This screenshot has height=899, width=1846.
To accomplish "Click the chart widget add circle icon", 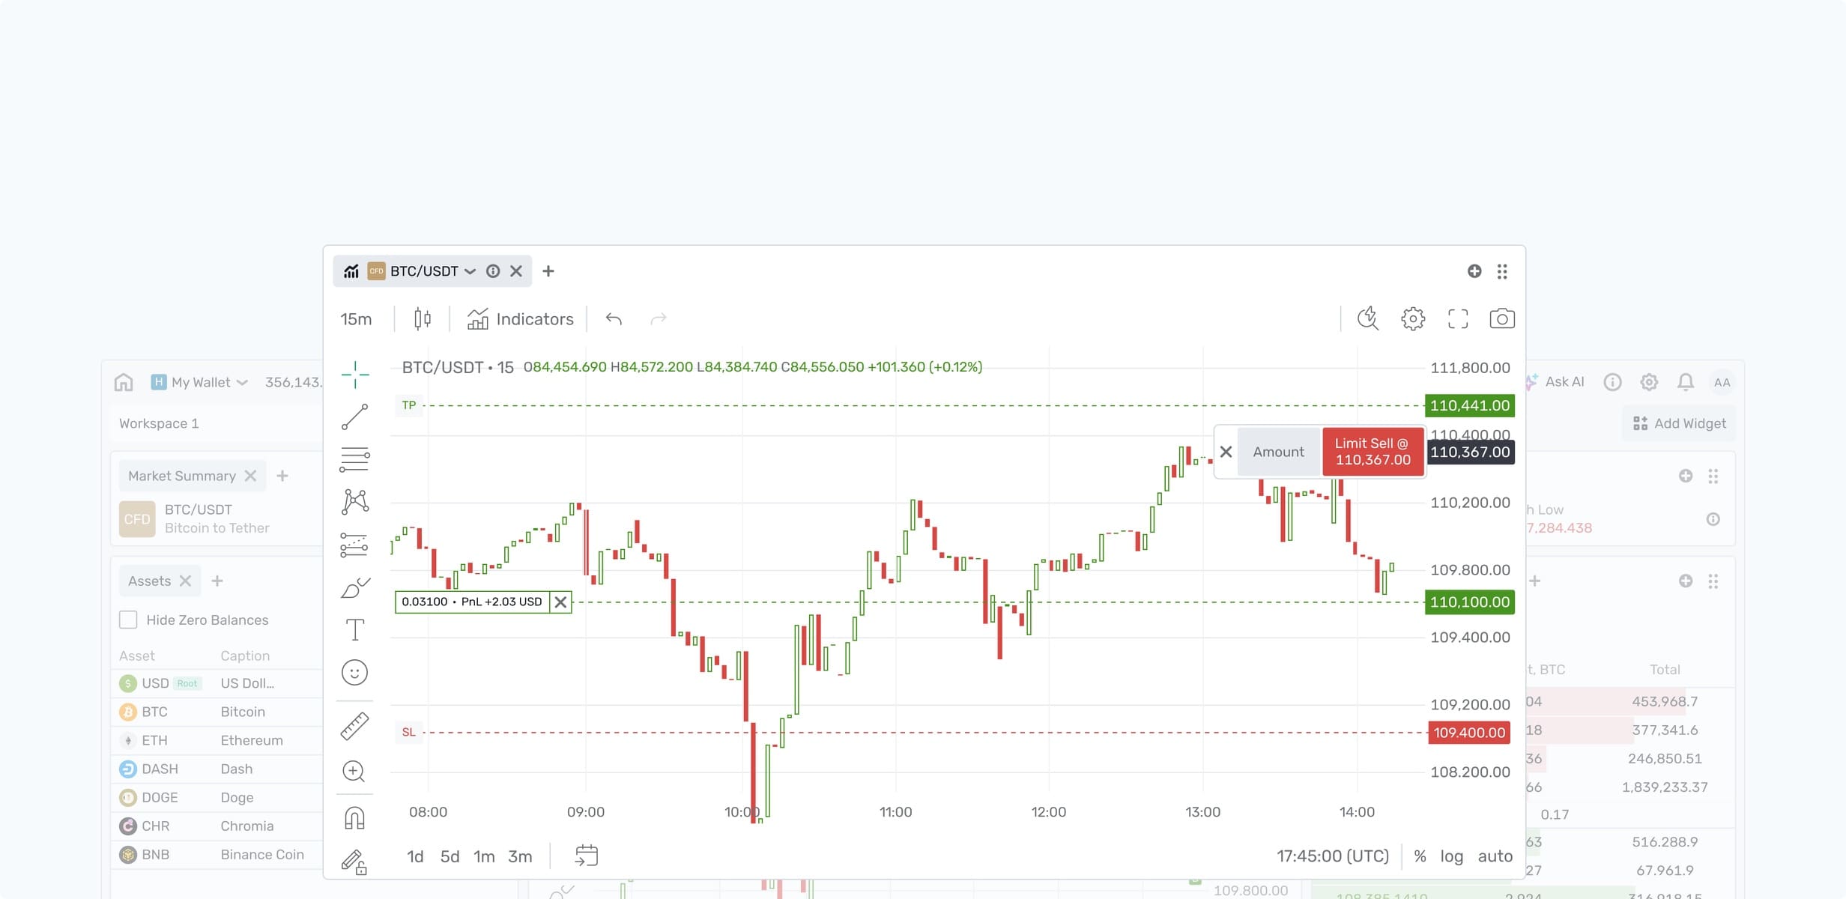I will click(x=1474, y=271).
